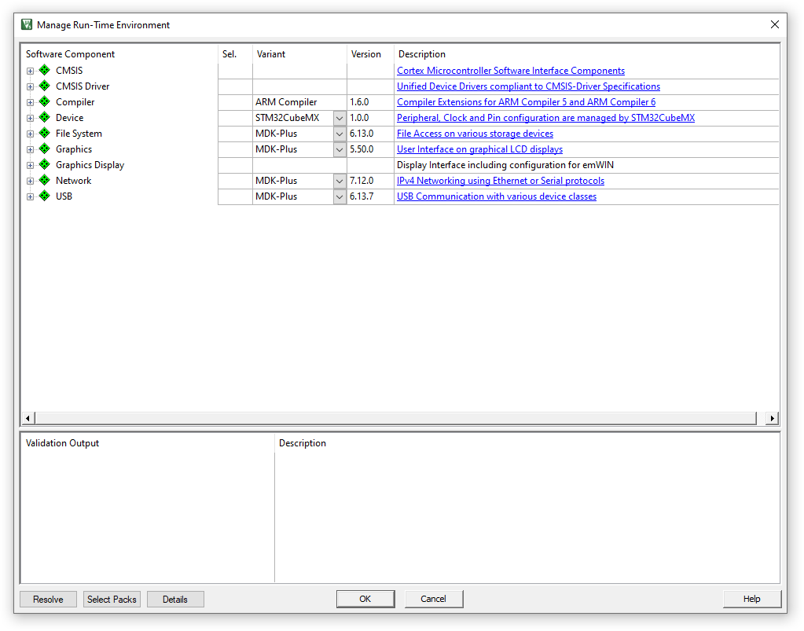Expand the Graphics tree node
Image resolution: width=804 pixels, height=631 pixels.
point(30,149)
